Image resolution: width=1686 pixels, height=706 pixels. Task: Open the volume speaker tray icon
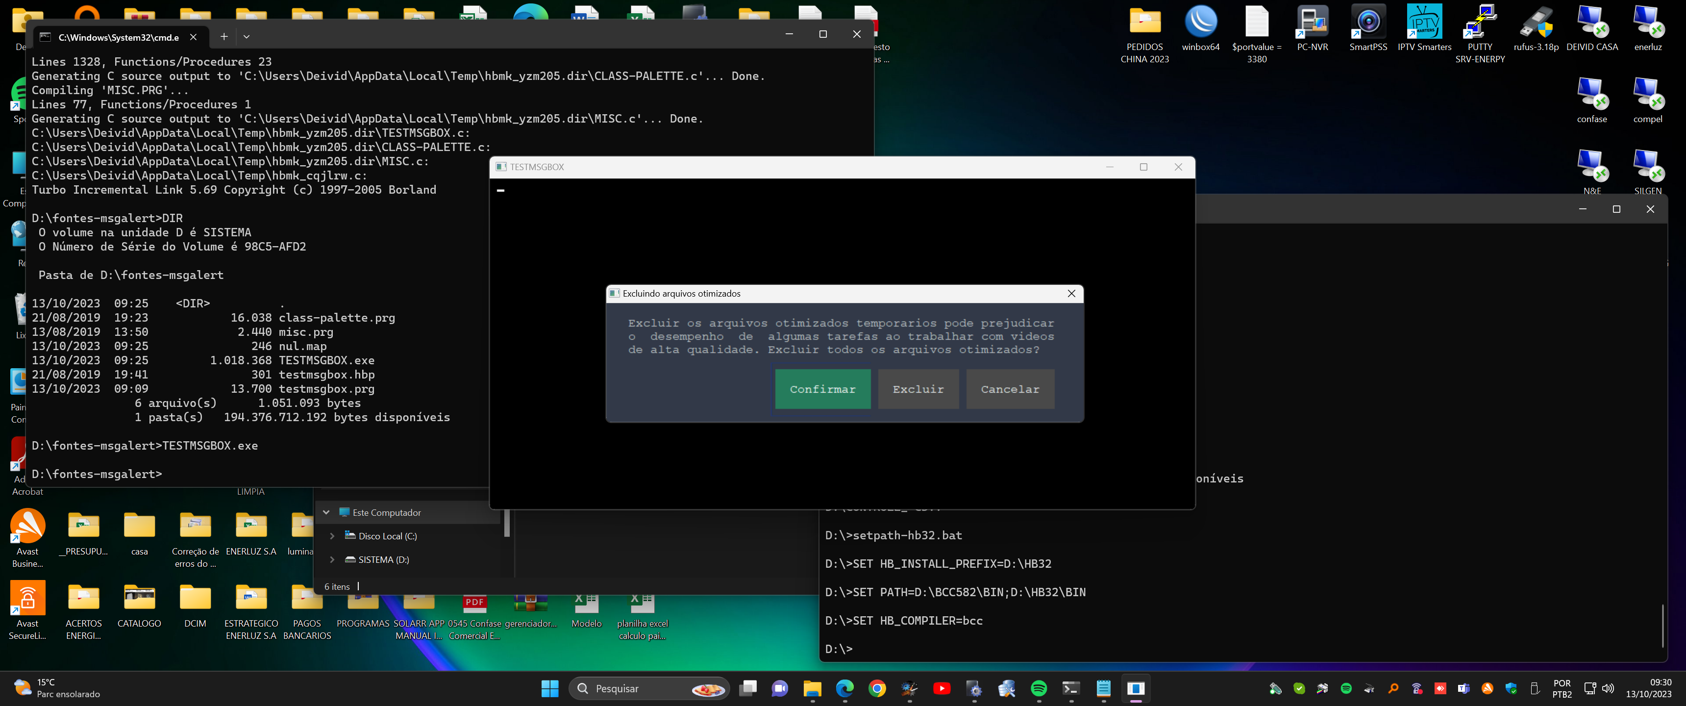tap(1608, 688)
